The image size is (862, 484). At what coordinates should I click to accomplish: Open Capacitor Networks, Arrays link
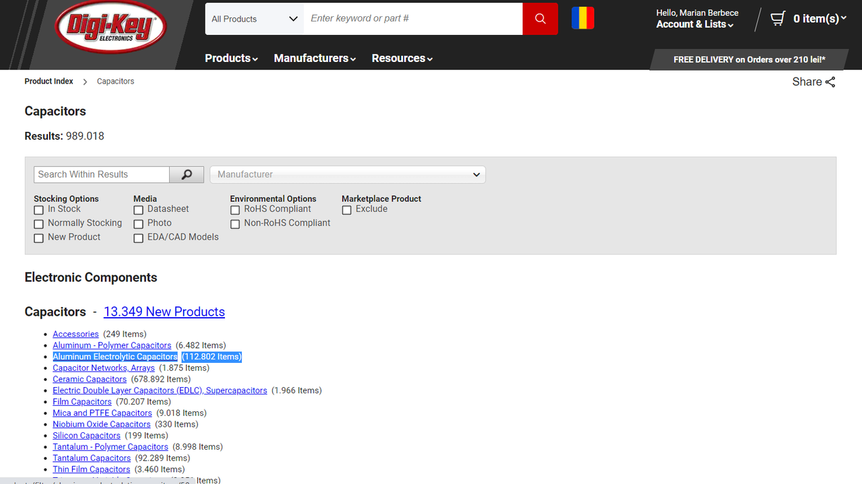[x=104, y=368]
